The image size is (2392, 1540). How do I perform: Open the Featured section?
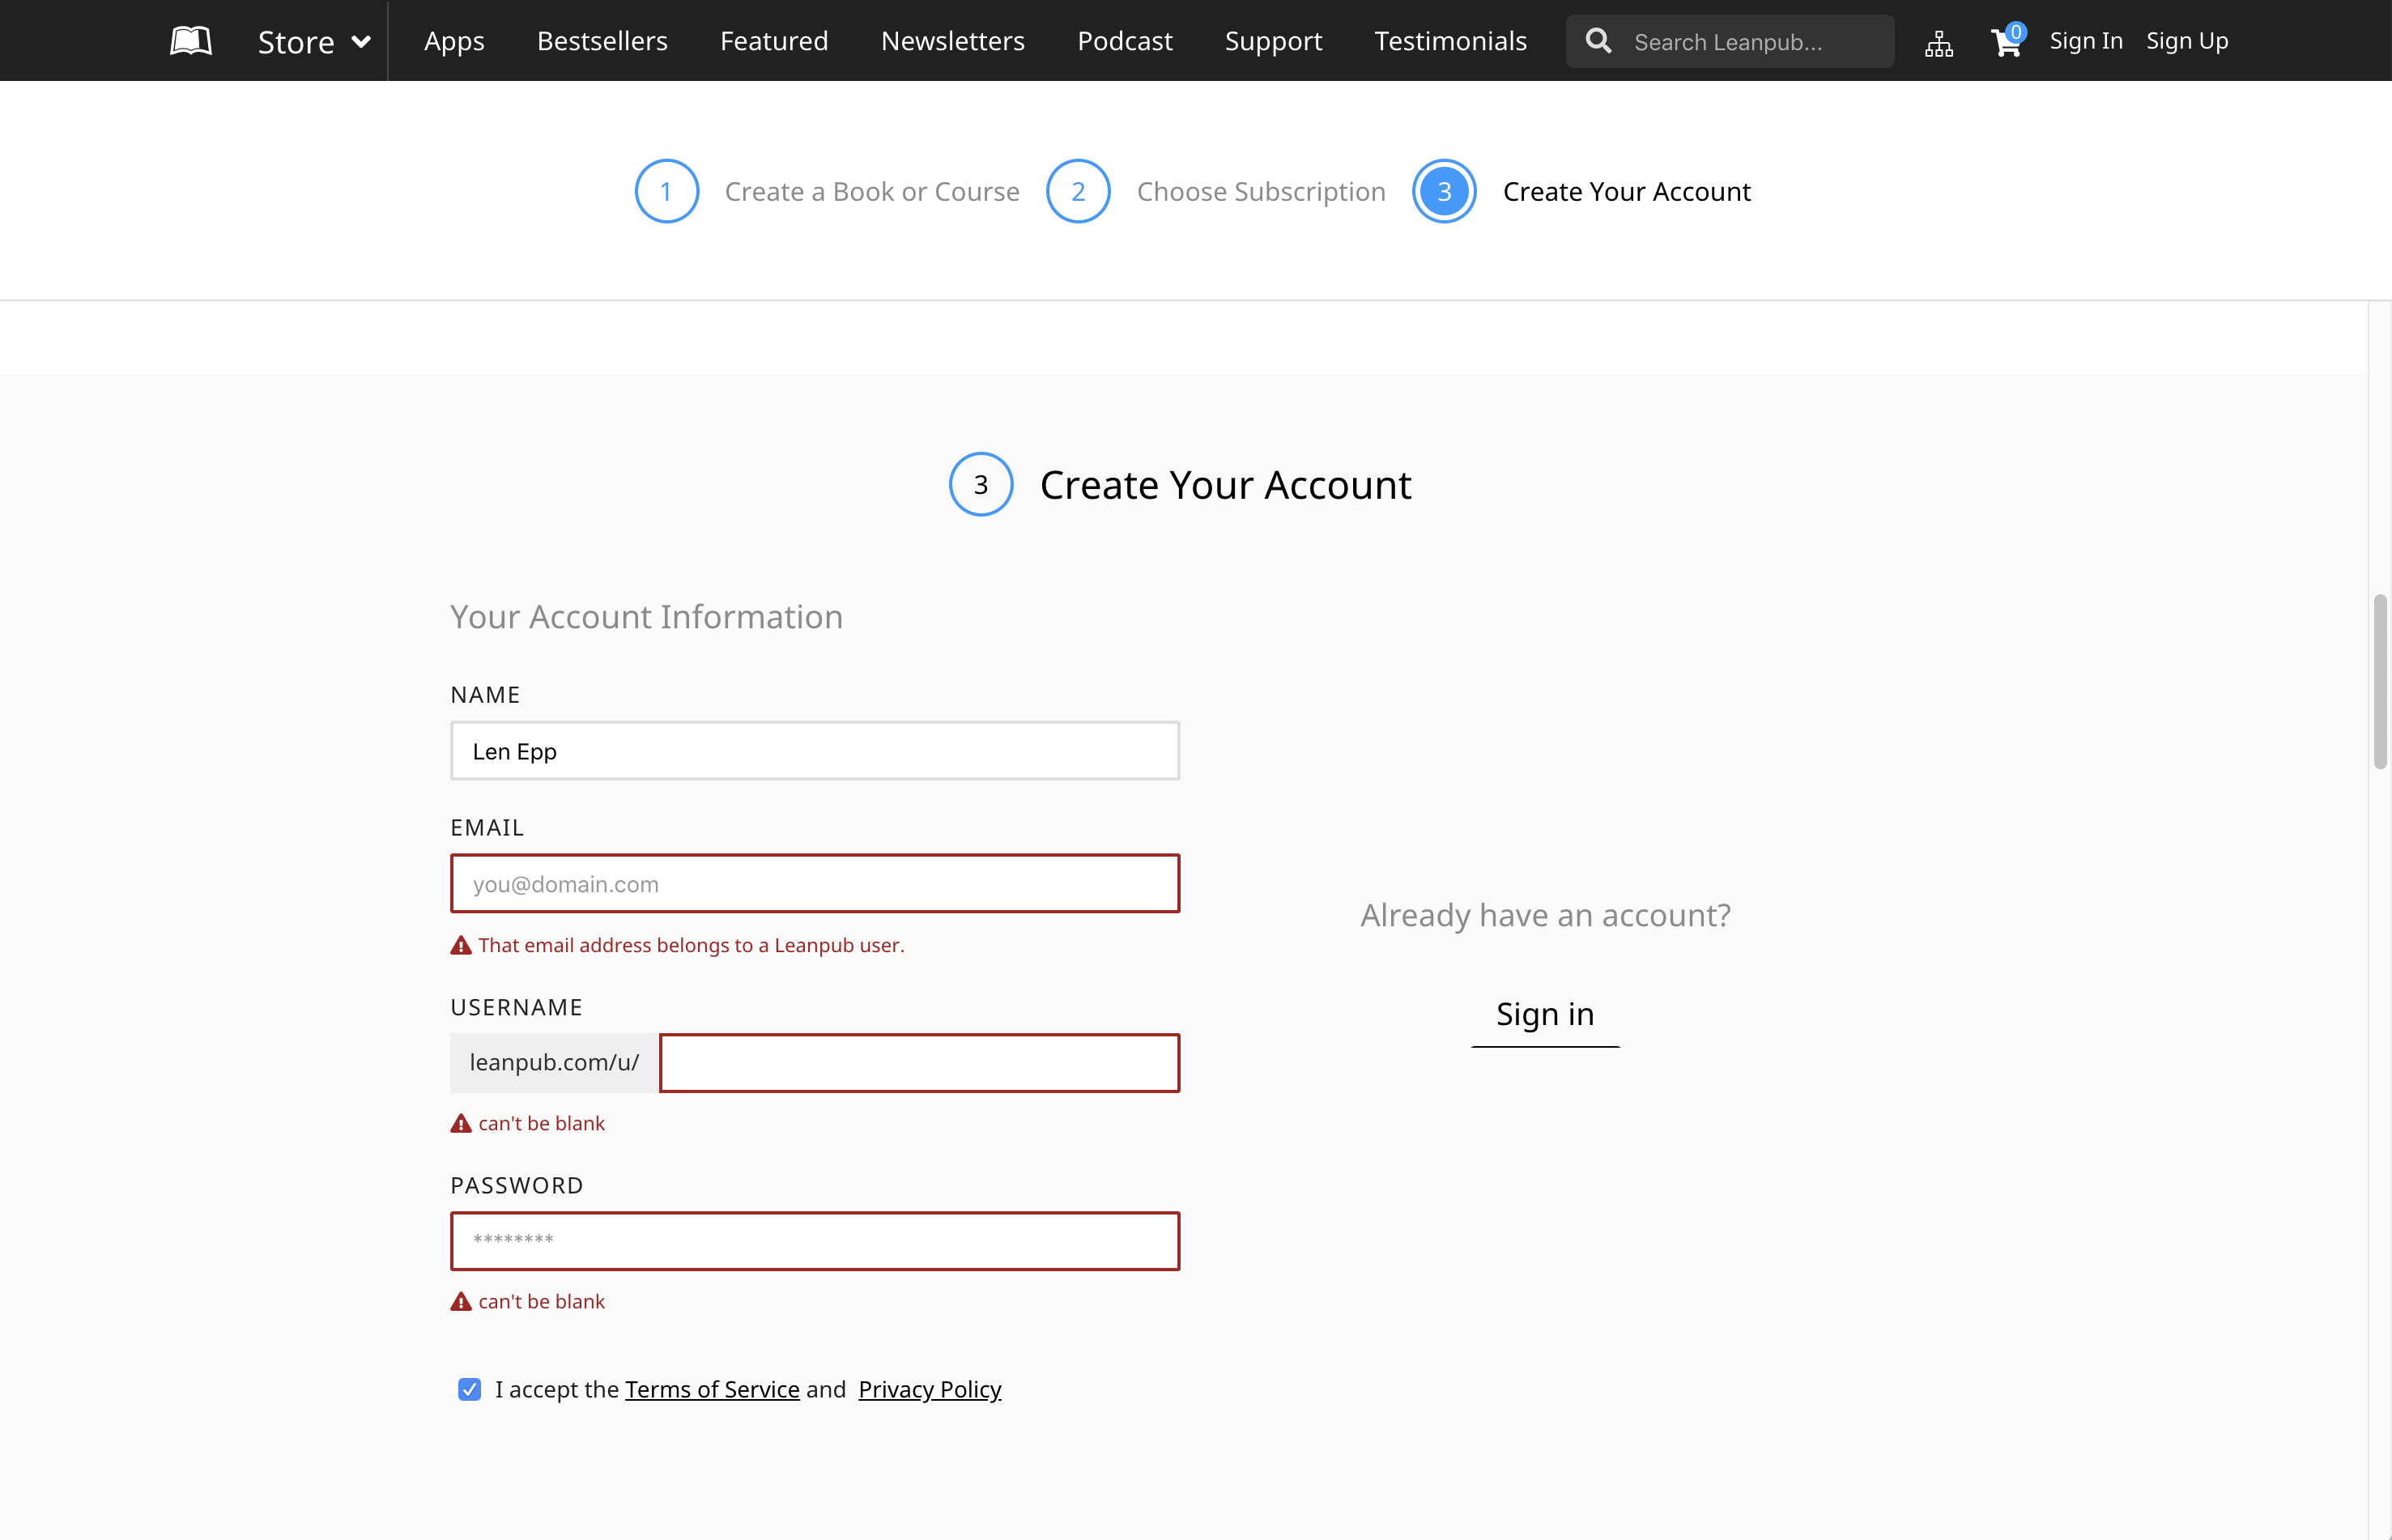click(x=774, y=41)
